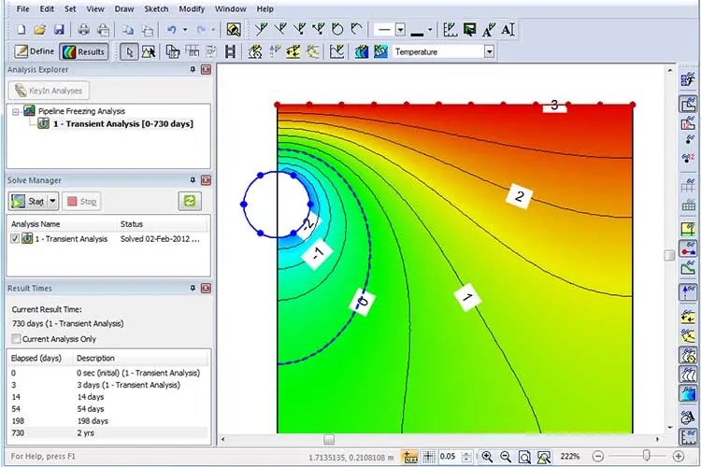The image size is (701, 467).
Task: Click the grid spacing 0.05 stepper
Action: pyautogui.click(x=466, y=457)
